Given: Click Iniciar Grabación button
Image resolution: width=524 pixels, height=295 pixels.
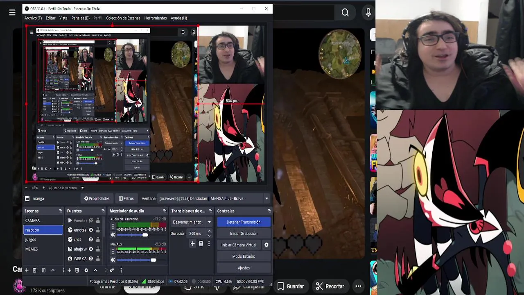Looking at the screenshot, I should [244, 234].
